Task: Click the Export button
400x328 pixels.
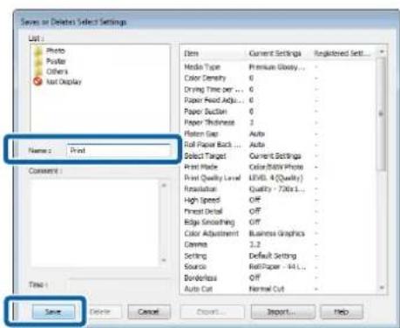Action: 213,311
